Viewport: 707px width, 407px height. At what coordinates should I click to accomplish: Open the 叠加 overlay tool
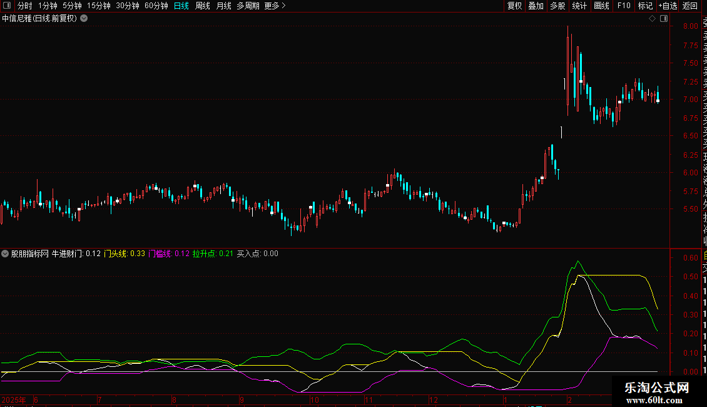click(x=536, y=6)
